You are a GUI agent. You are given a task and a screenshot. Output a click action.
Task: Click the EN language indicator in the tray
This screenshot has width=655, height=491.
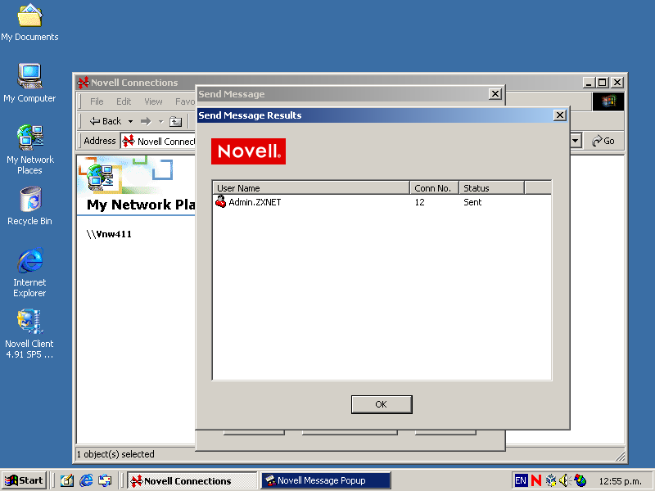point(521,480)
